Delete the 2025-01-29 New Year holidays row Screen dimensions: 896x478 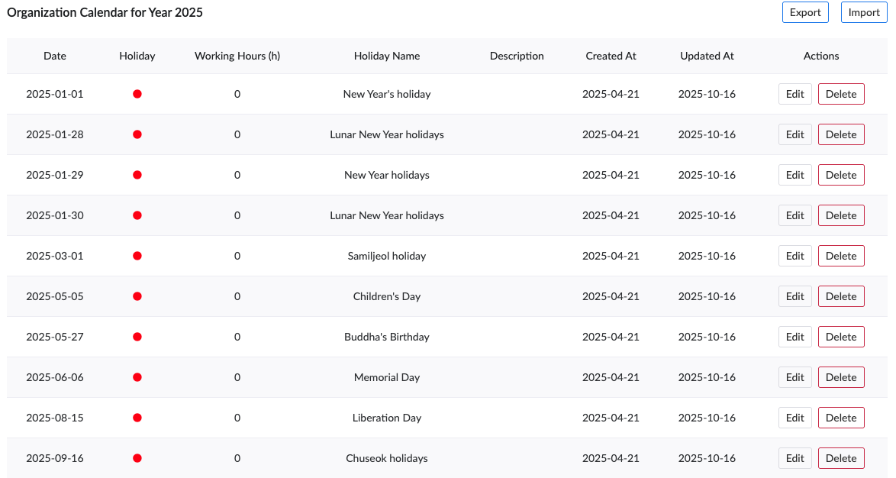(841, 175)
